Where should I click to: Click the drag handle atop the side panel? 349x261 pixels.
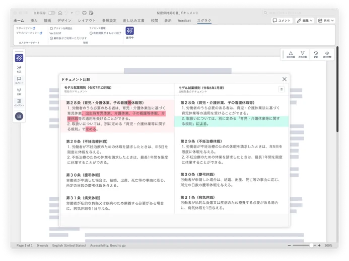tap(19, 51)
